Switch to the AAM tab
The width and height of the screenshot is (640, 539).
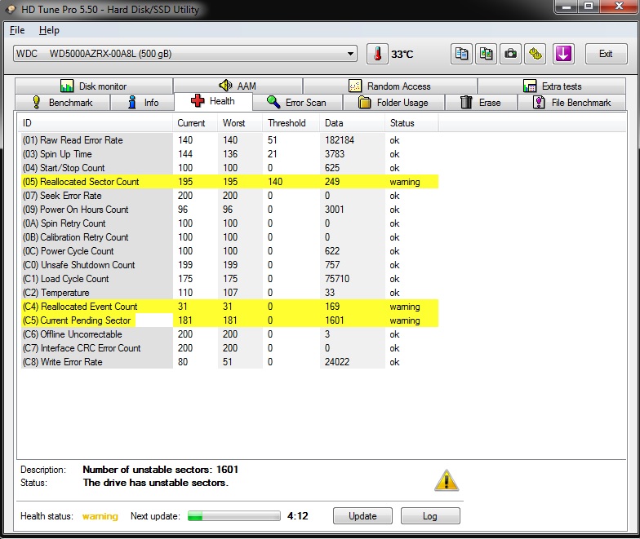click(238, 86)
